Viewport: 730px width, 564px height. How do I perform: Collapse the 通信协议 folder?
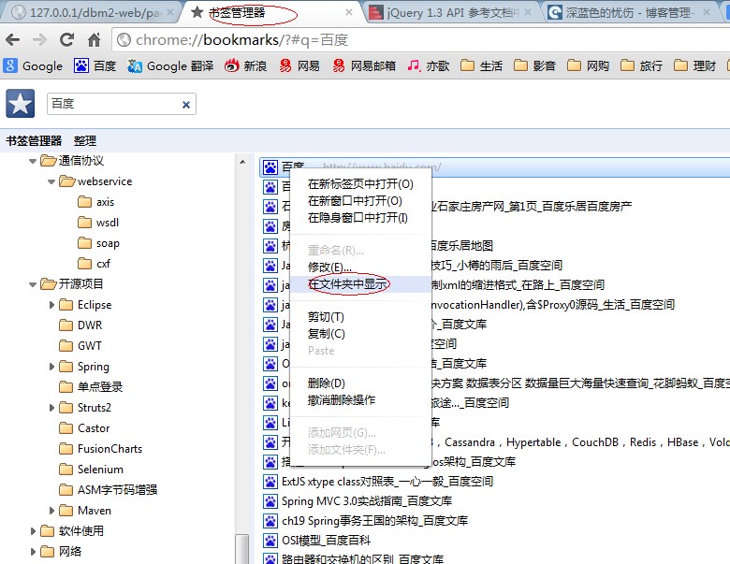[x=33, y=161]
